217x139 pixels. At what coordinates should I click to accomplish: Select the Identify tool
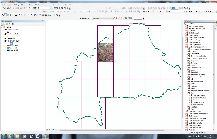coord(34,15)
